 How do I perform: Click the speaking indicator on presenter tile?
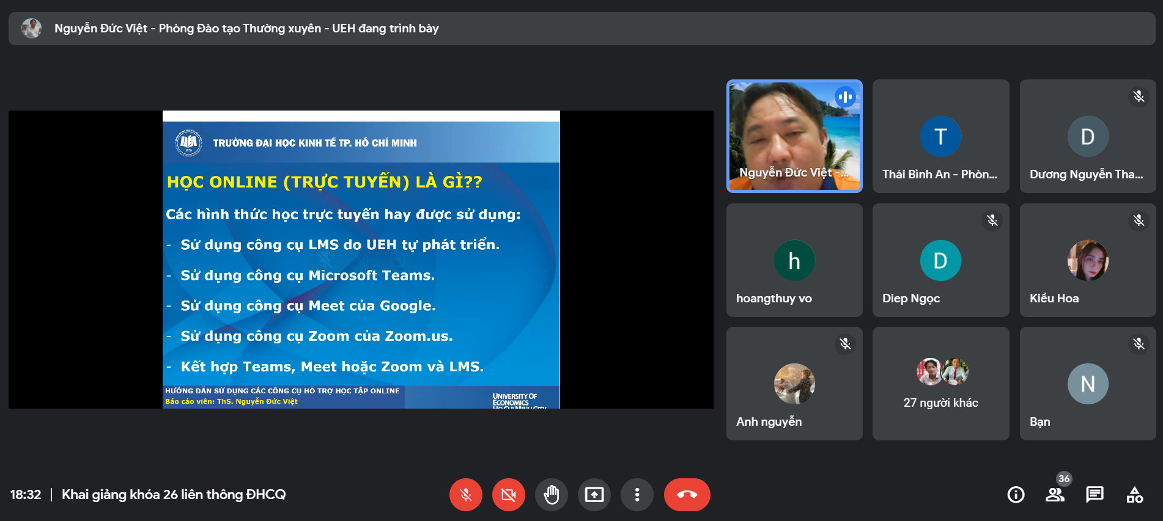[846, 97]
